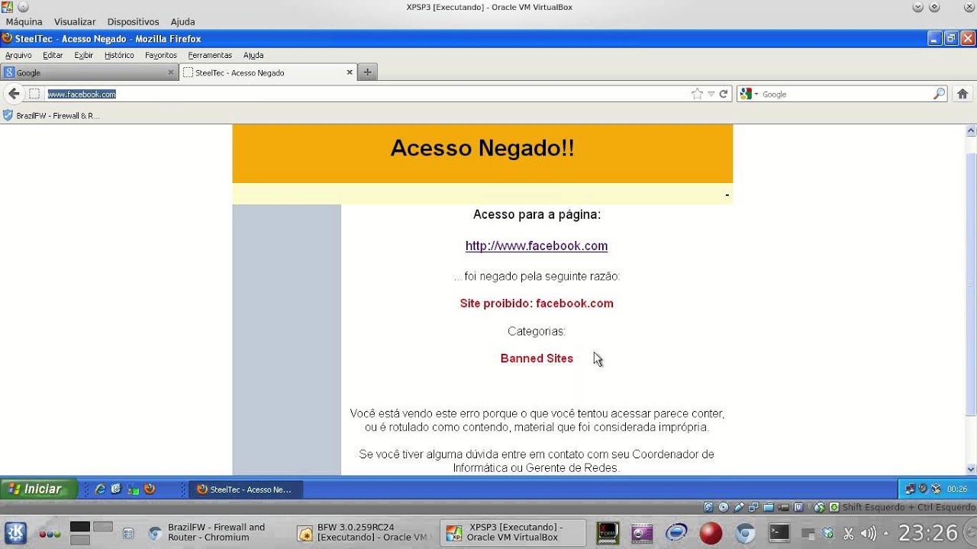Click VirtualBox shared folders status icon
The image size is (977, 549).
769,507
